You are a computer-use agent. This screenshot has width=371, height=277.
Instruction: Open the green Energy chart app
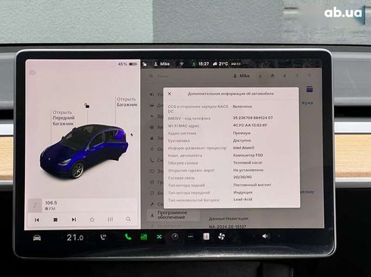(x=144, y=237)
